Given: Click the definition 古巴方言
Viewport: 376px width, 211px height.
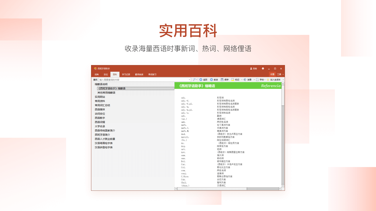Looking at the screenshot, I should (221, 180).
